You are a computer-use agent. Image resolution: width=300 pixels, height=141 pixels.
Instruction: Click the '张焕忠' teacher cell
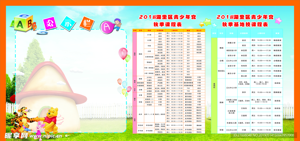[244, 71]
